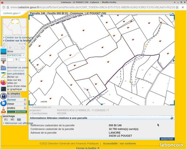Click the padlock site security icon
This screenshot has width=187, height=150.
(x=8, y=7)
